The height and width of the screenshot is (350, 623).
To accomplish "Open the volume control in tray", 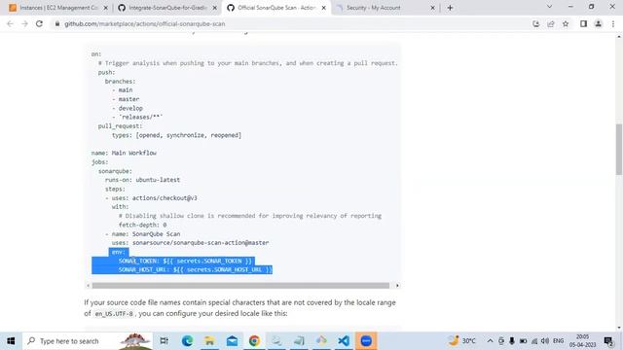I will [x=545, y=341].
